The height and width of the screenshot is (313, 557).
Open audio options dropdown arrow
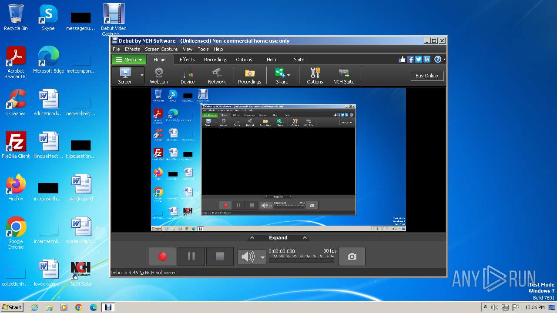pyautogui.click(x=262, y=257)
